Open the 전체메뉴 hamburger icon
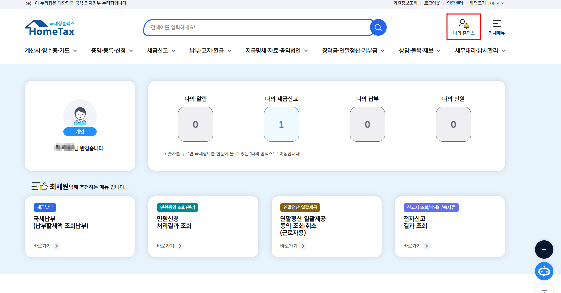561x293 pixels. coord(497,27)
